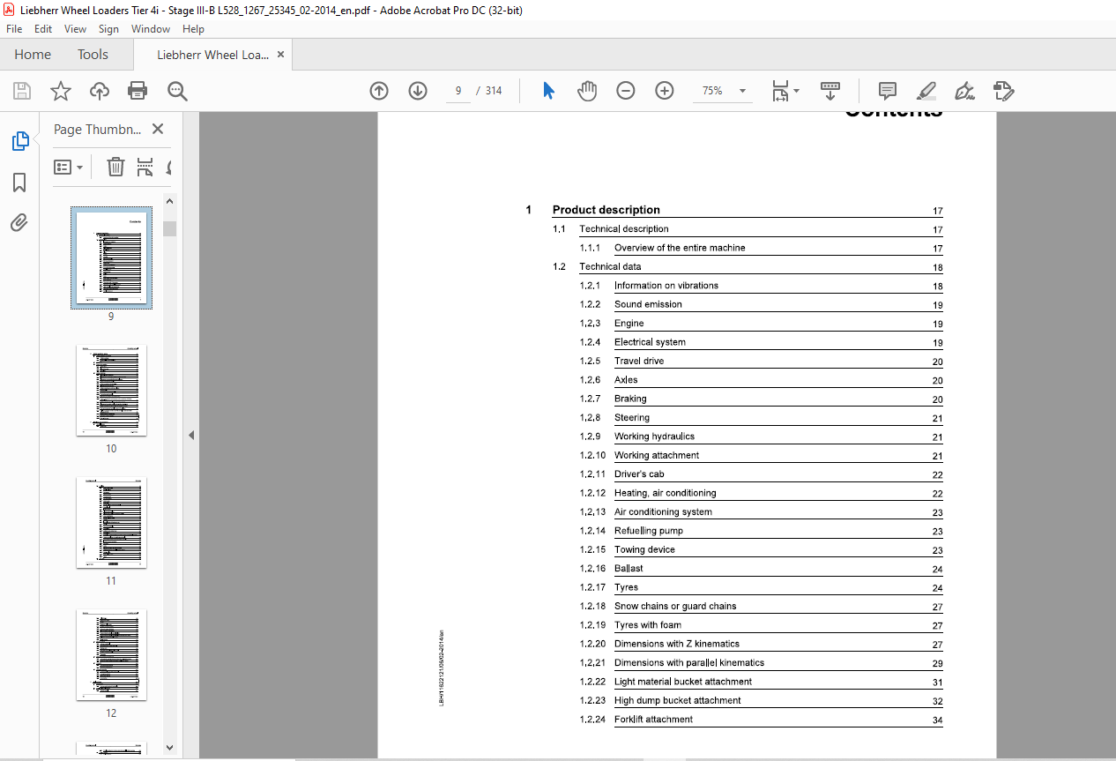
Task: Click the read mode keyboard icon
Action: coord(830,91)
